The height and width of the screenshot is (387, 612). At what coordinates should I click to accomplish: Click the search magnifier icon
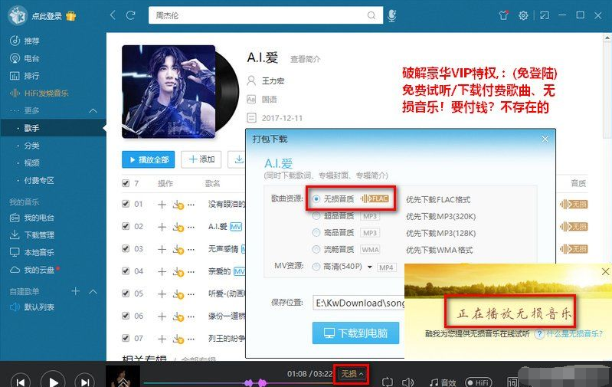coord(371,15)
